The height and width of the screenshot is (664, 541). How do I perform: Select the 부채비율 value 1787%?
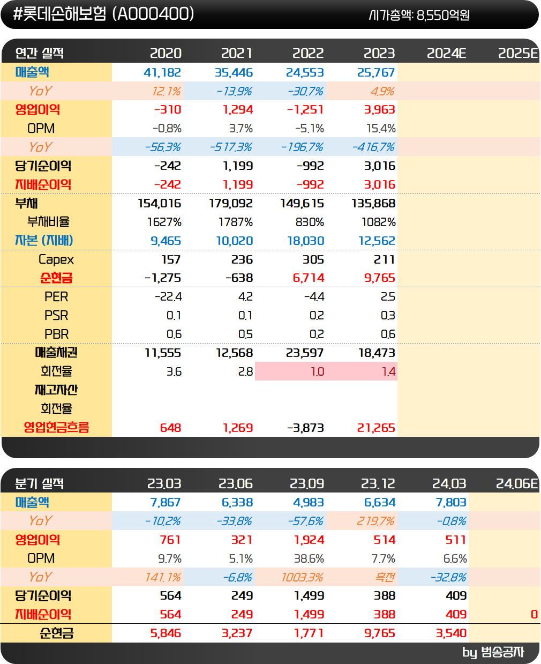(x=236, y=222)
